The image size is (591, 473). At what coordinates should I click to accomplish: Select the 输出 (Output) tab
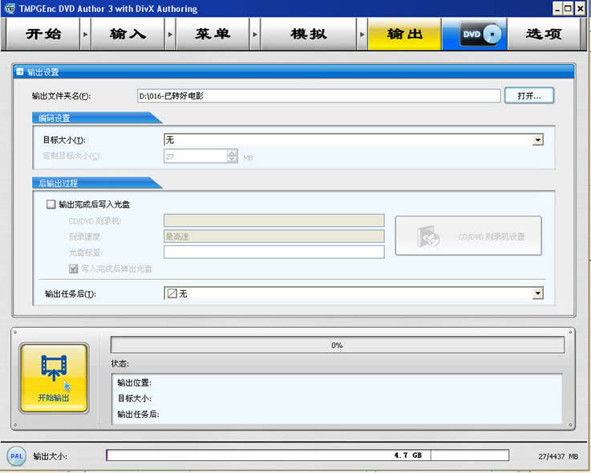point(404,34)
